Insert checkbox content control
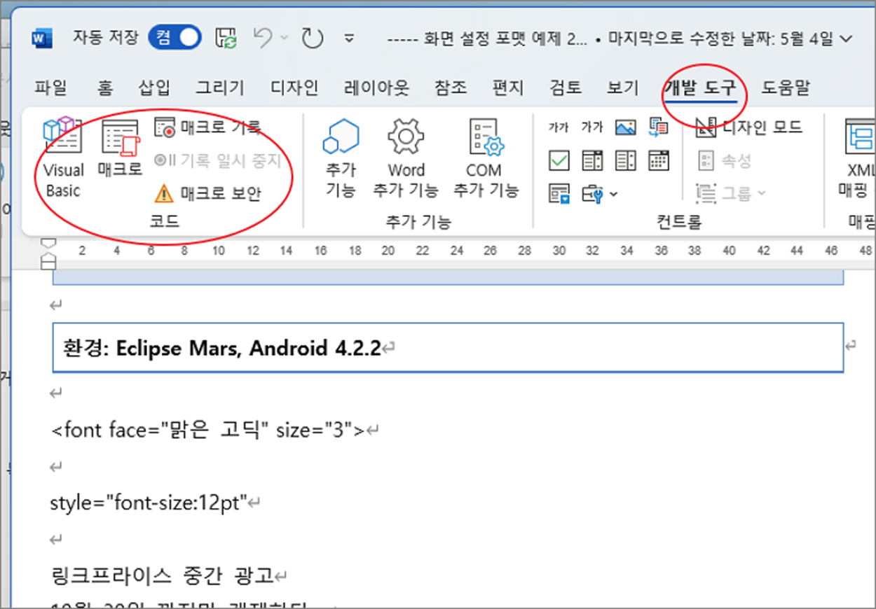876x609 pixels. [559, 161]
